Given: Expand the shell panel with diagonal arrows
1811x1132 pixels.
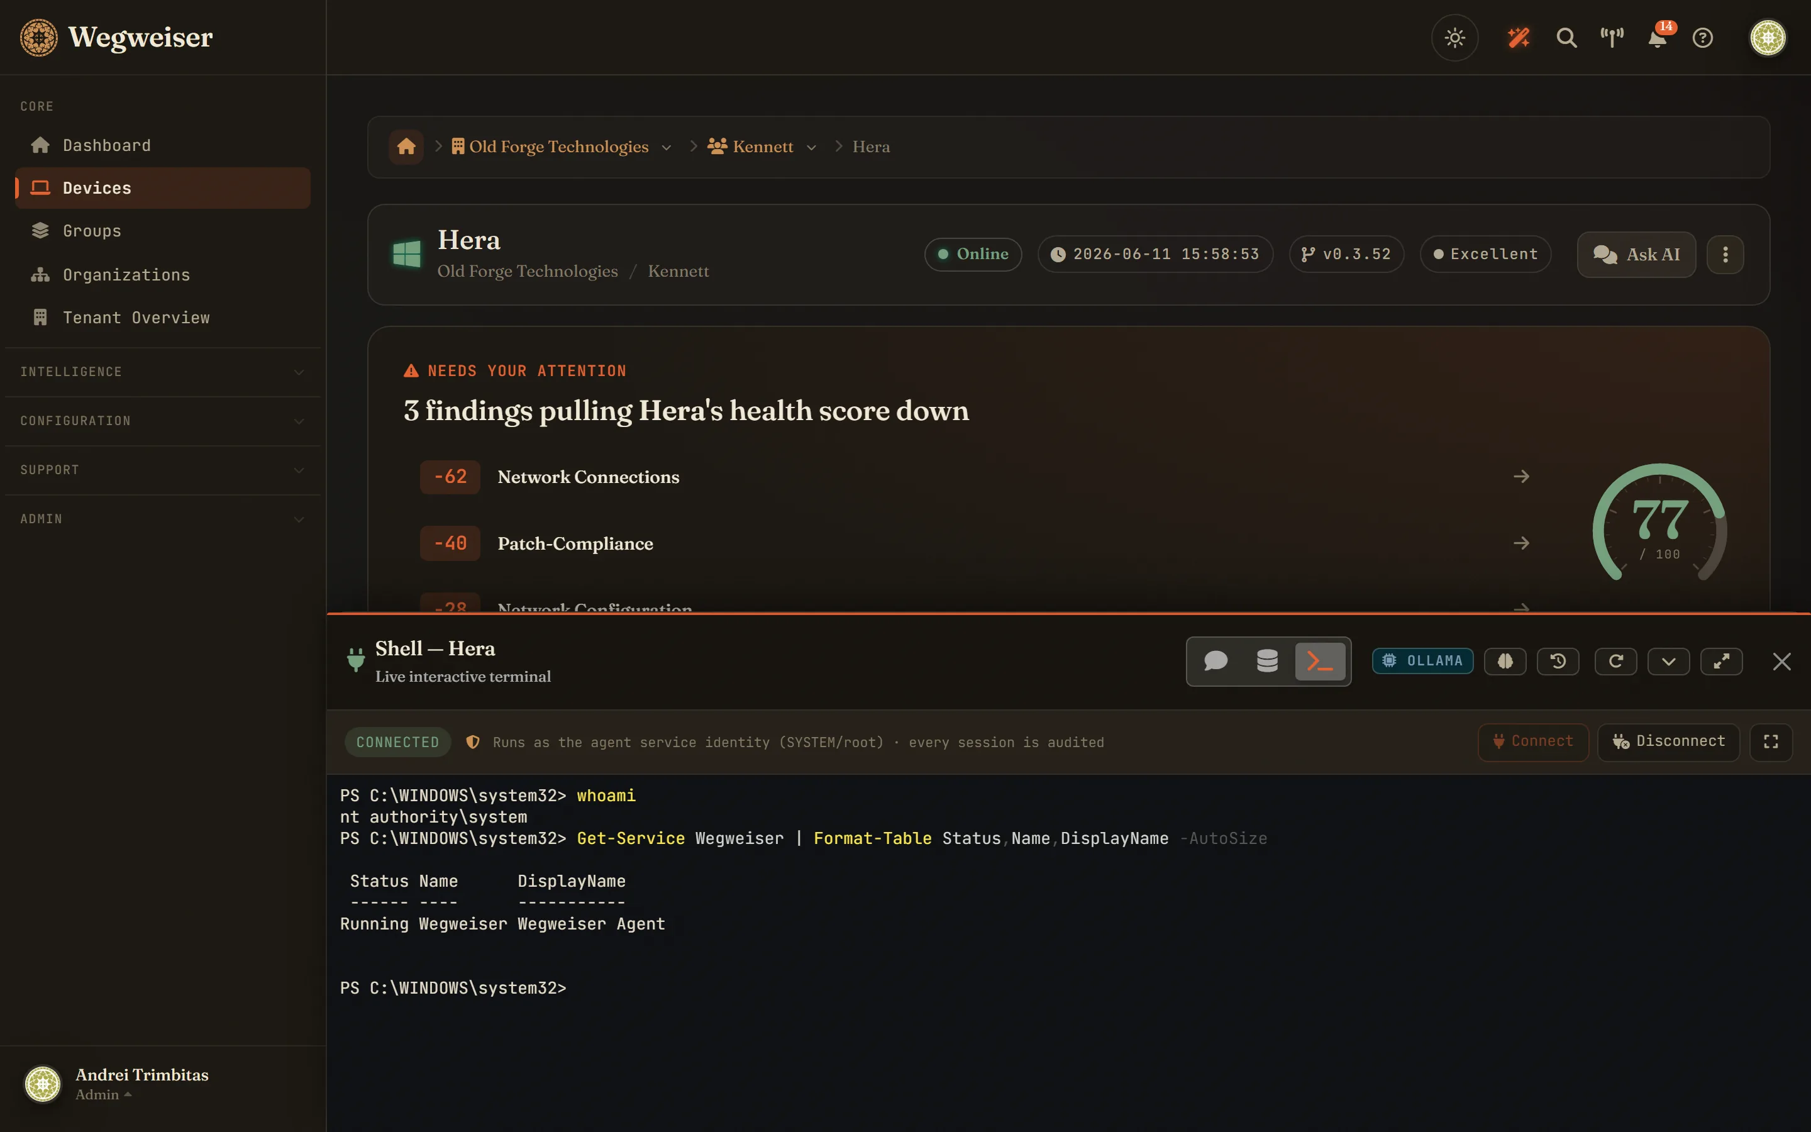Looking at the screenshot, I should coord(1722,661).
